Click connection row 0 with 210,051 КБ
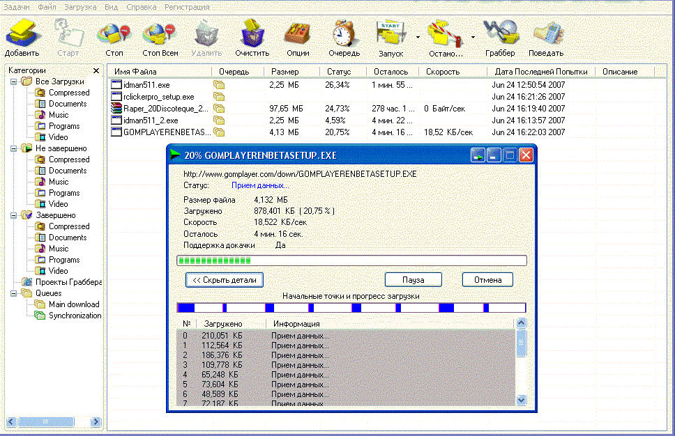Screen dimensions: 675x436 pos(346,336)
